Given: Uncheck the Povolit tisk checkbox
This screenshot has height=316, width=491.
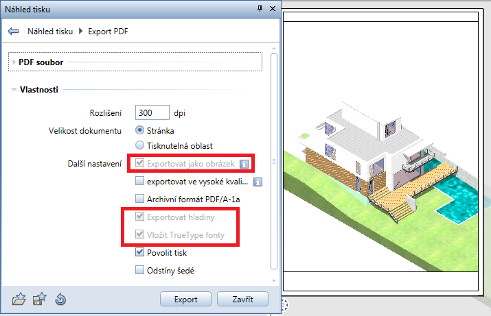Looking at the screenshot, I should click(139, 253).
